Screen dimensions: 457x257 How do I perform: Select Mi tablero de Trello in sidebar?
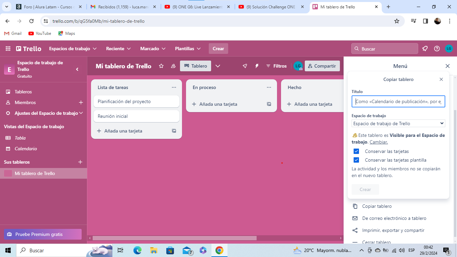(x=43, y=173)
